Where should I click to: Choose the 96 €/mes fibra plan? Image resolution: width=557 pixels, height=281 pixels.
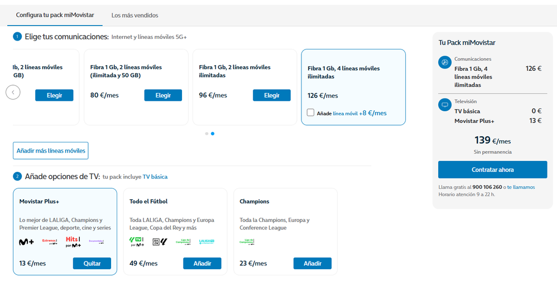272,95
